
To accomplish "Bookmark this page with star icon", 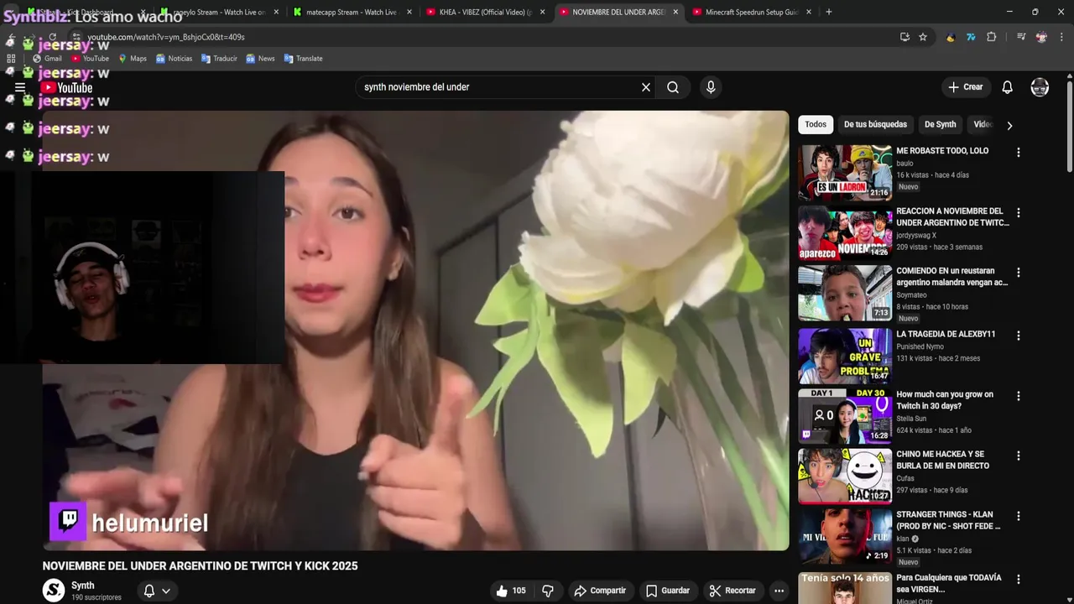I will click(x=923, y=37).
